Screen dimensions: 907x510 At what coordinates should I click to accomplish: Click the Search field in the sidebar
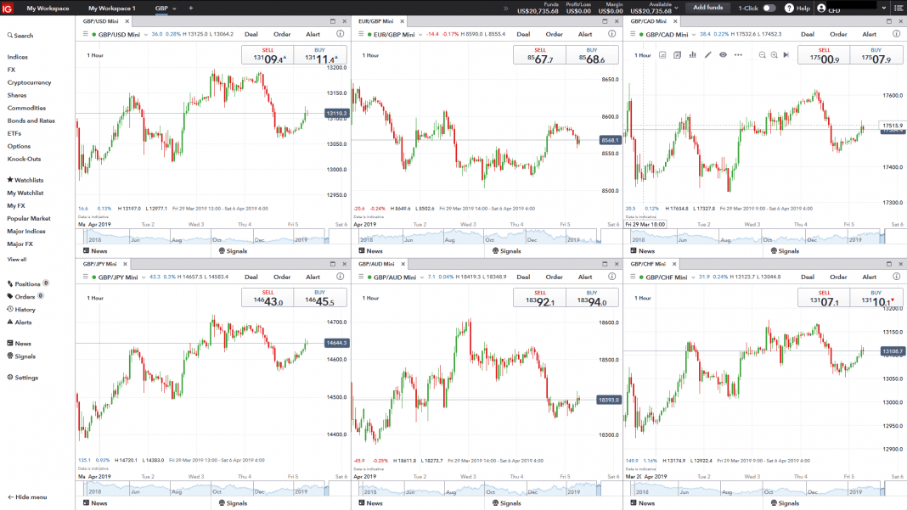pos(23,36)
